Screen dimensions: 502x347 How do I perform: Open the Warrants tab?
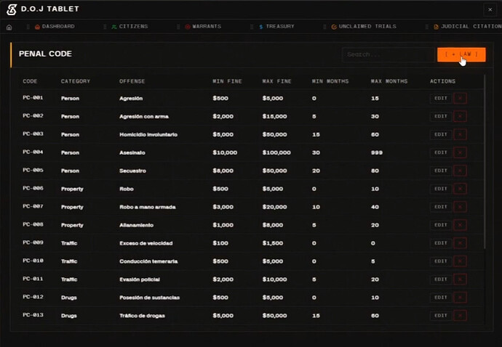[203, 27]
